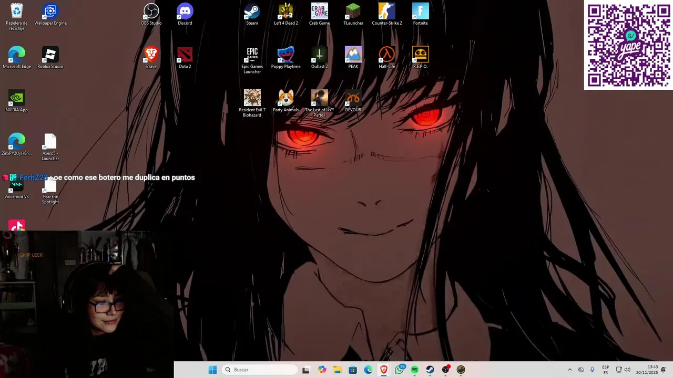The image size is (673, 378).
Task: Open Microsoft Store from the taskbar
Action: pos(353,370)
